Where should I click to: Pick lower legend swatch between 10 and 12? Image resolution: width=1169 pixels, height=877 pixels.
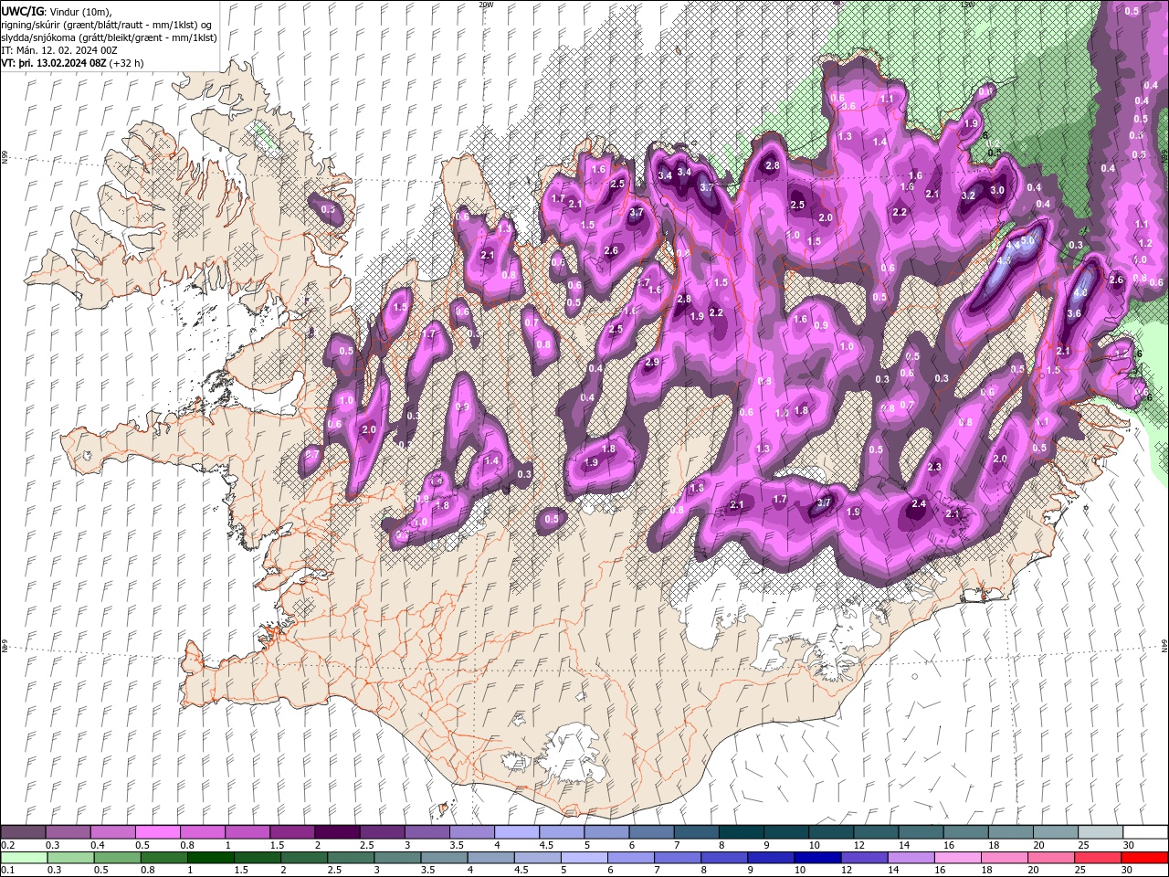pyautogui.click(x=817, y=858)
